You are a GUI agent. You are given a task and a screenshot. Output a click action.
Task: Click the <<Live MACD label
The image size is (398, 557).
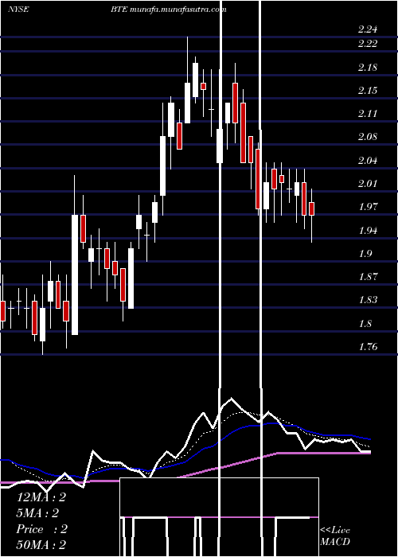tap(335, 536)
